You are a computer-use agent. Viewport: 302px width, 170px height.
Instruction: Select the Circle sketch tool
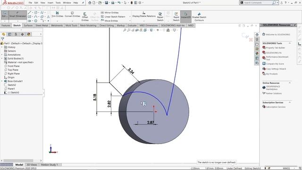(36, 13)
